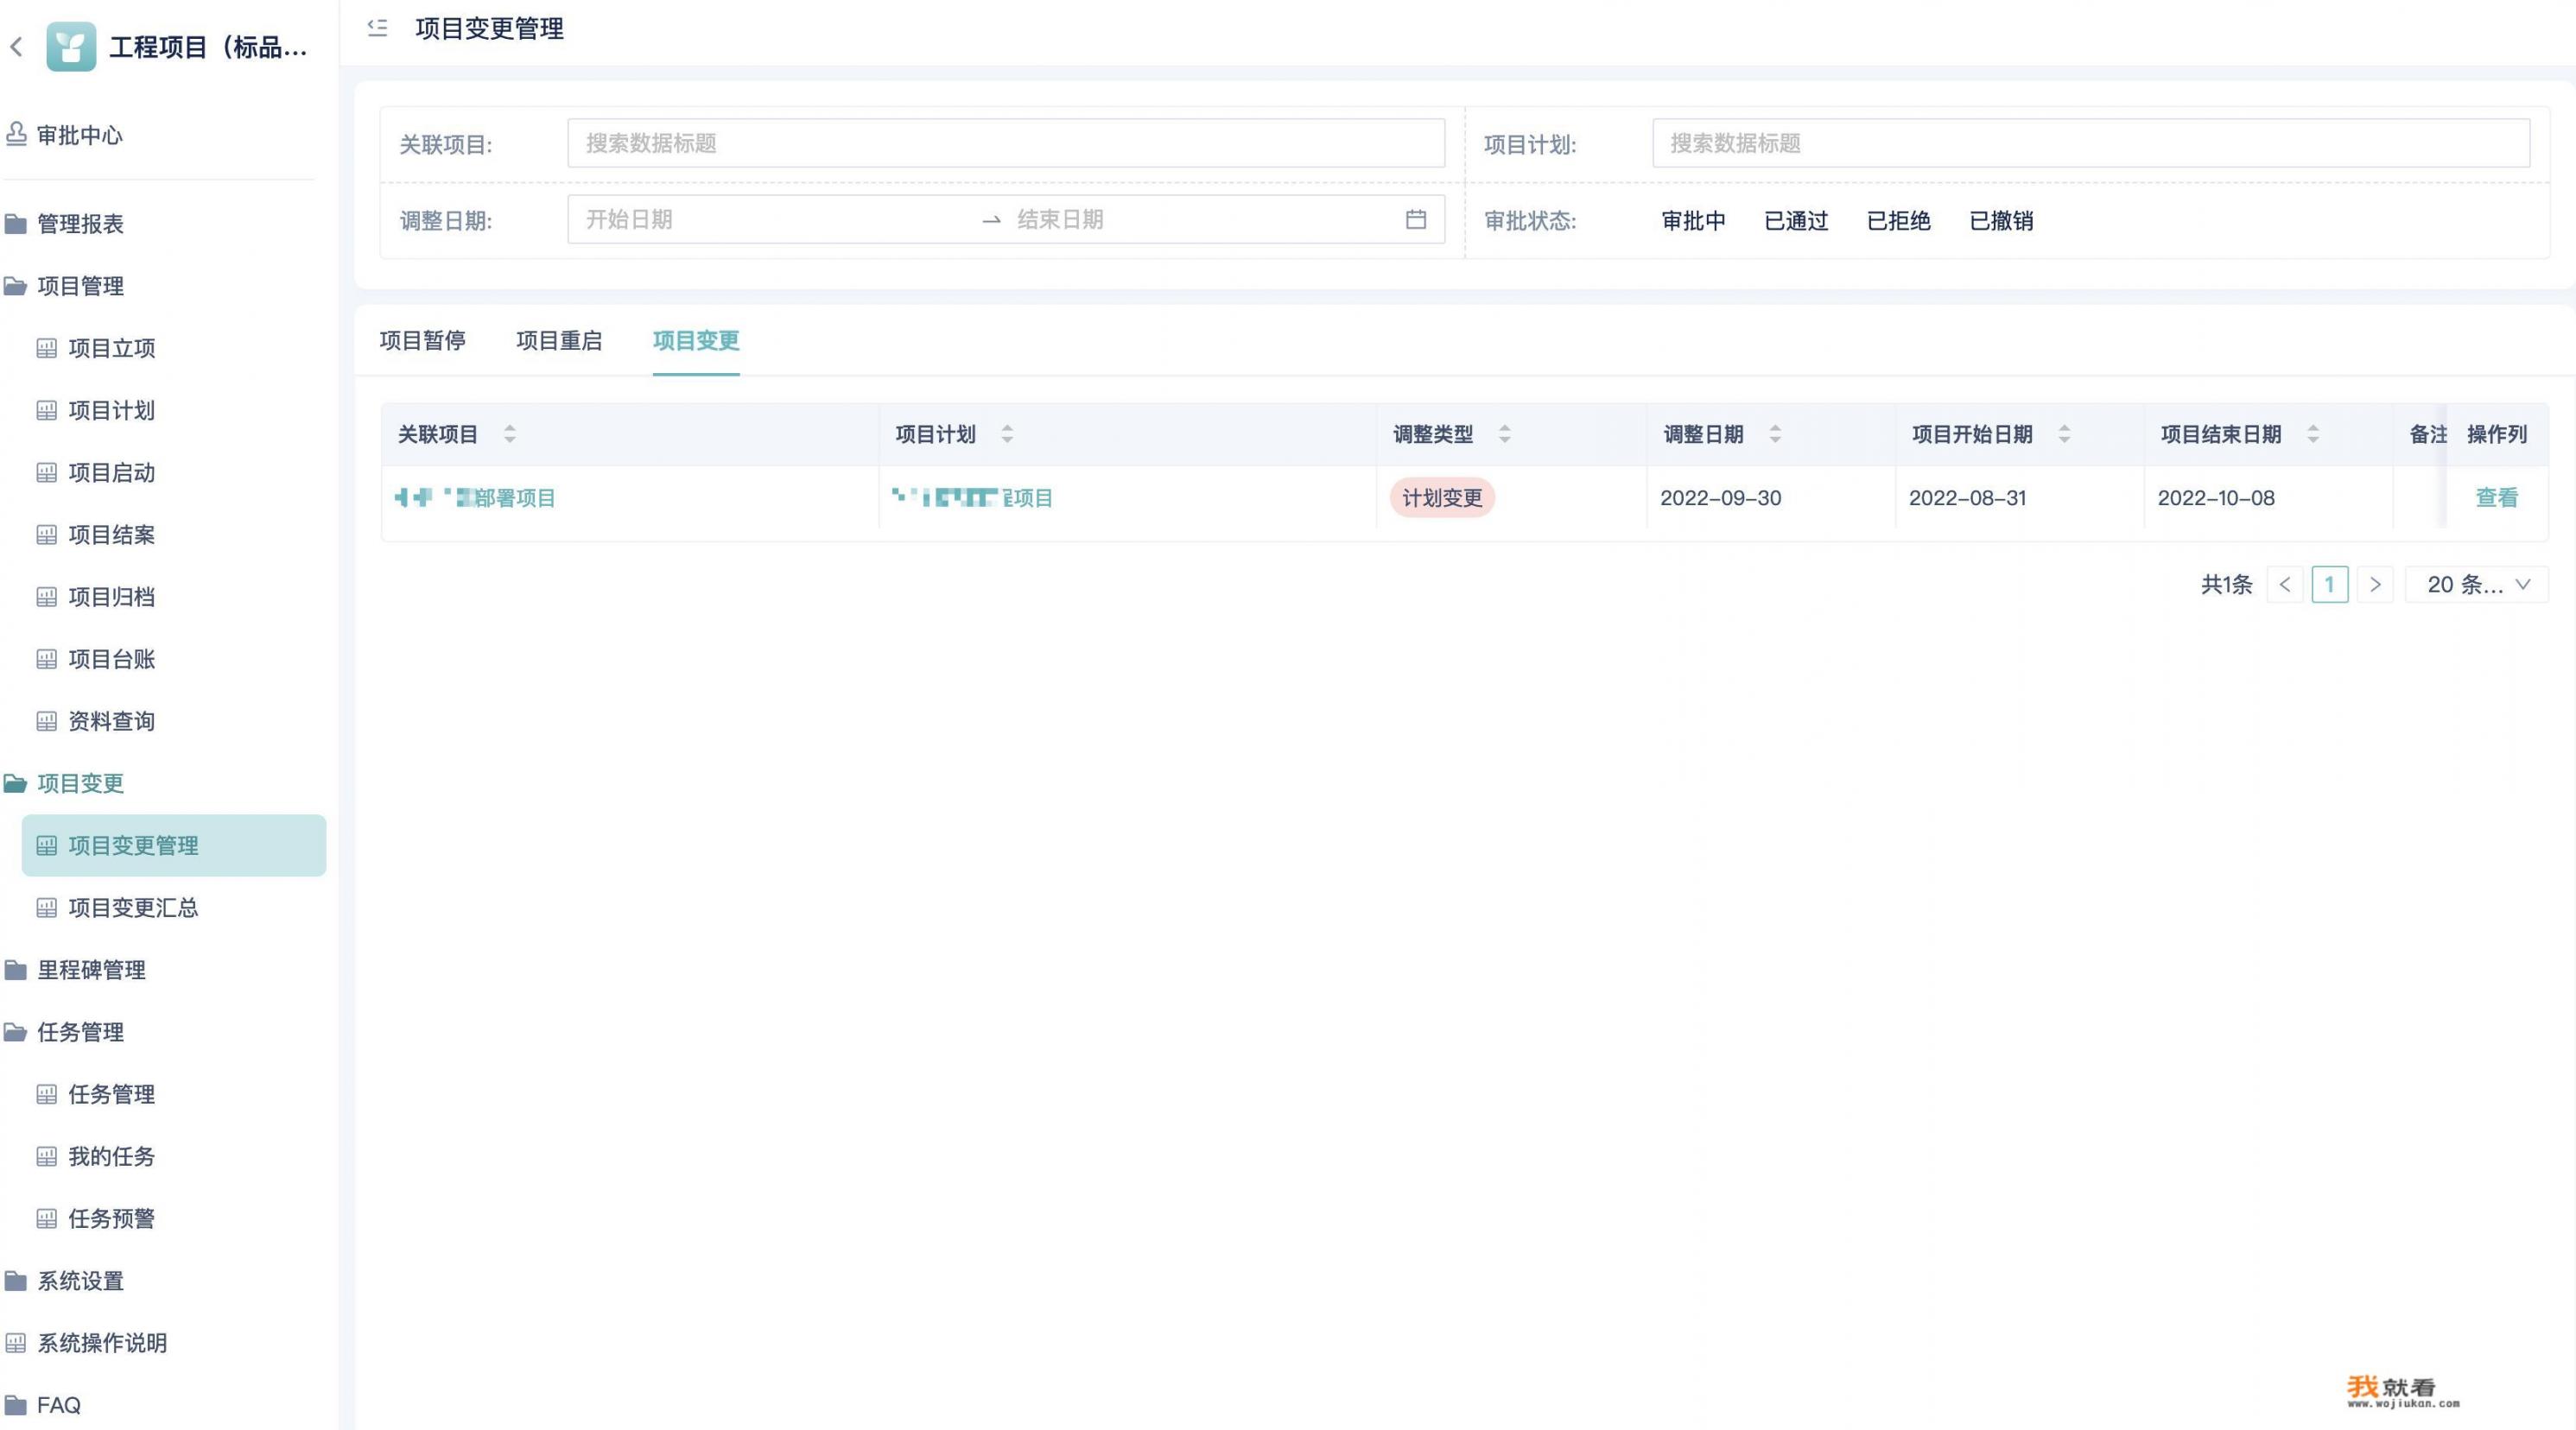This screenshot has height=1430, width=2576.
Task: Open the 部署项目 link in 关联项目 column
Action: click(475, 497)
